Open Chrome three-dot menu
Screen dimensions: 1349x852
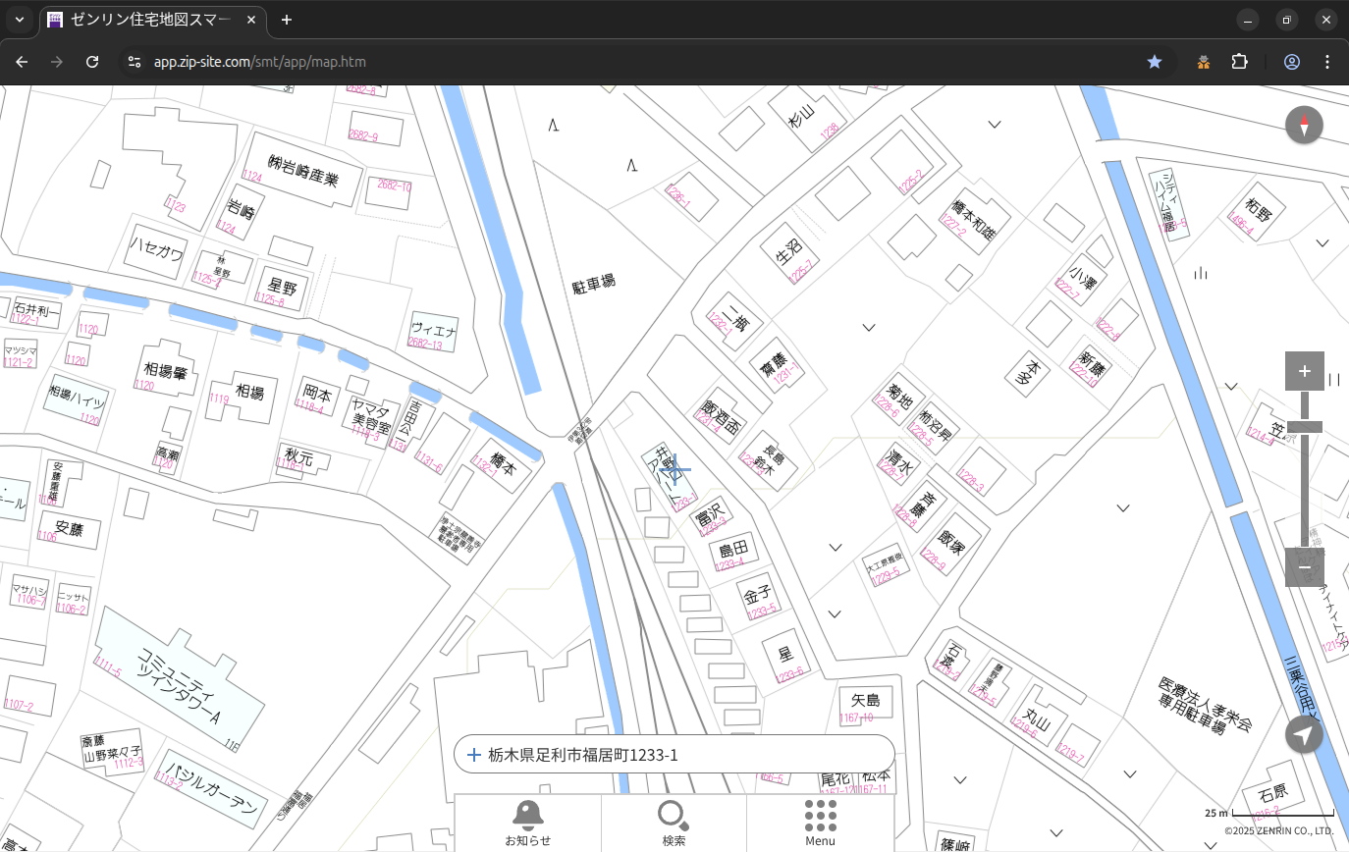(x=1327, y=62)
